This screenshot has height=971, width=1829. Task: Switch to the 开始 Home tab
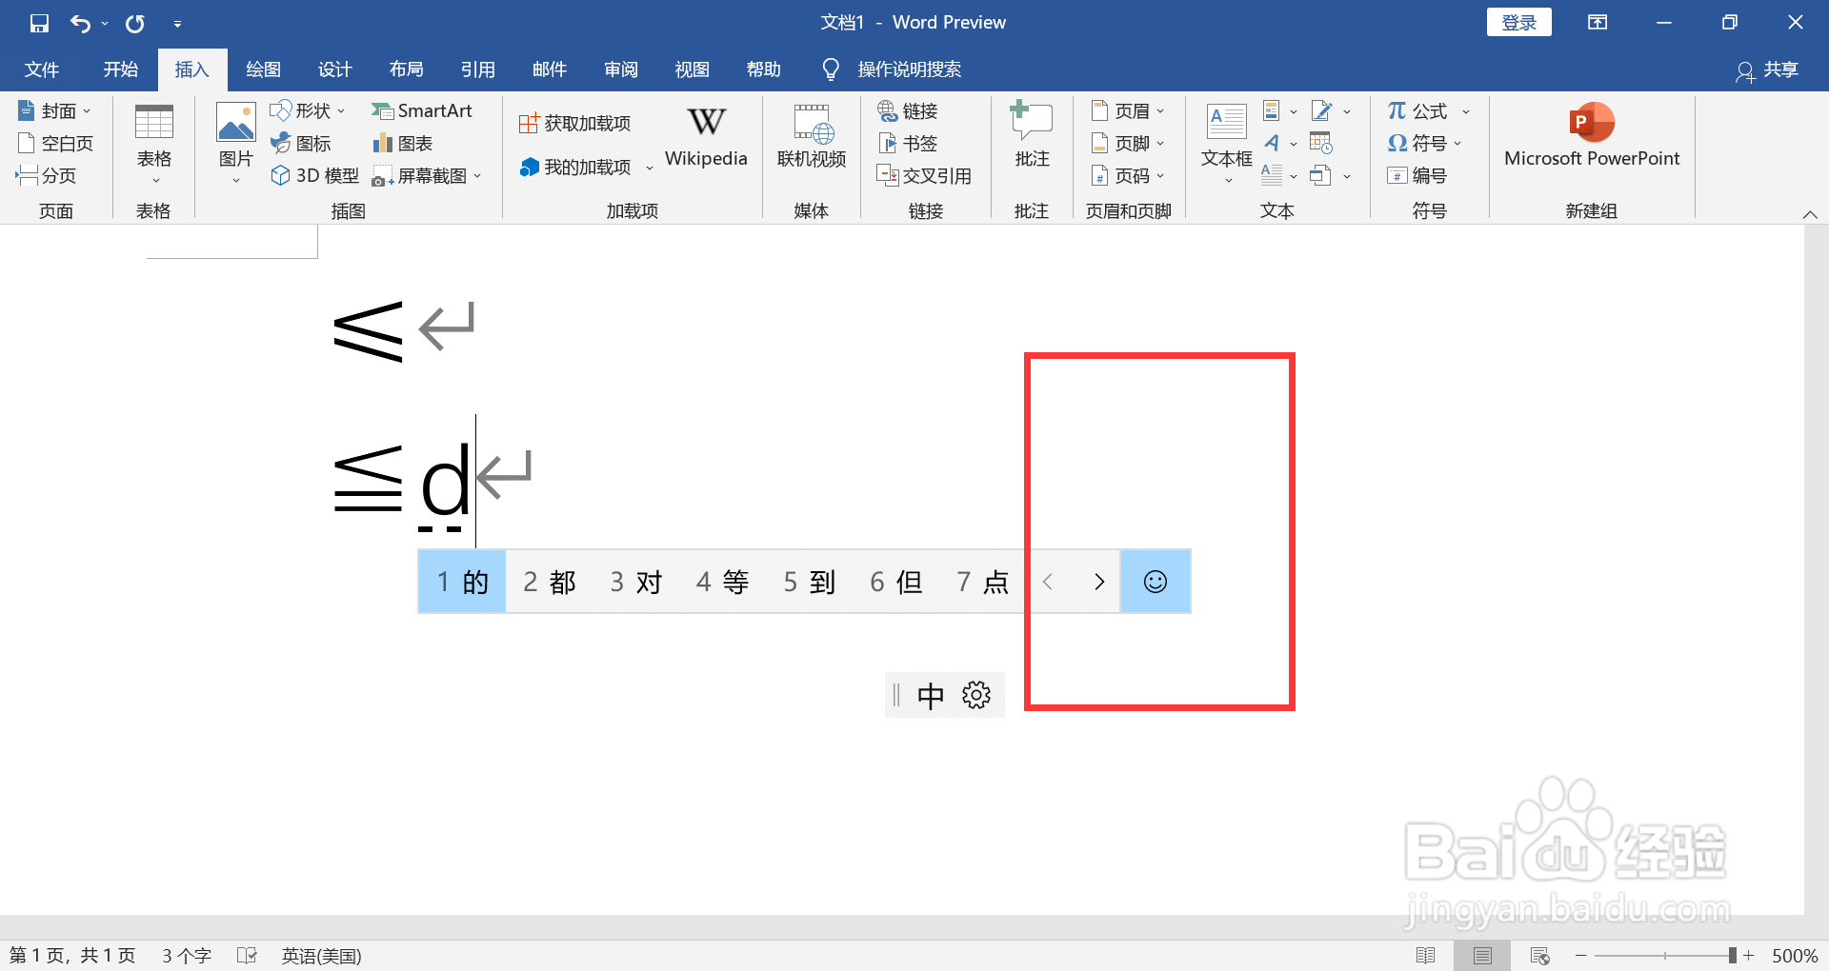[x=121, y=69]
